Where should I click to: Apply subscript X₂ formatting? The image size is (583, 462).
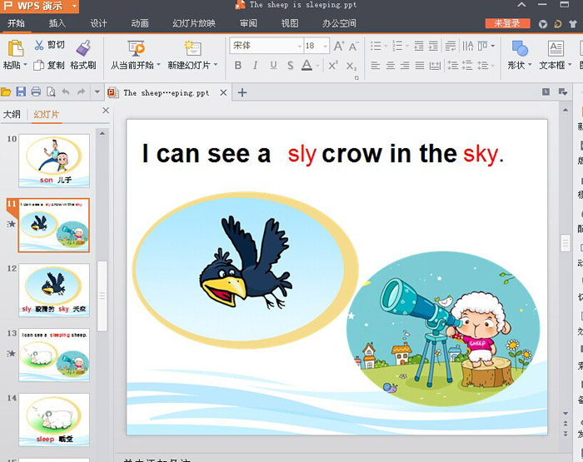click(x=351, y=66)
